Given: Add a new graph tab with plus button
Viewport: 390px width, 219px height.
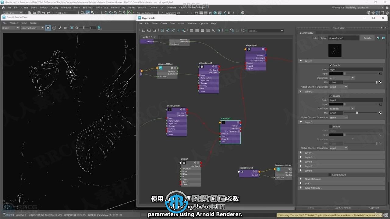Looking at the screenshot, I should click(x=161, y=37).
